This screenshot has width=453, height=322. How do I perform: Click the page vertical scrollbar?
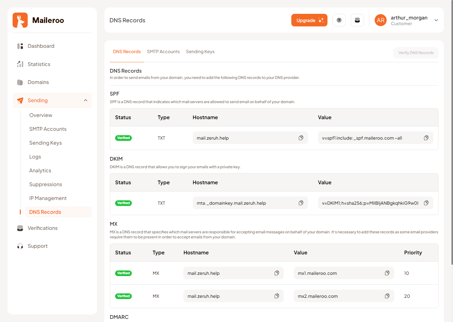452,132
